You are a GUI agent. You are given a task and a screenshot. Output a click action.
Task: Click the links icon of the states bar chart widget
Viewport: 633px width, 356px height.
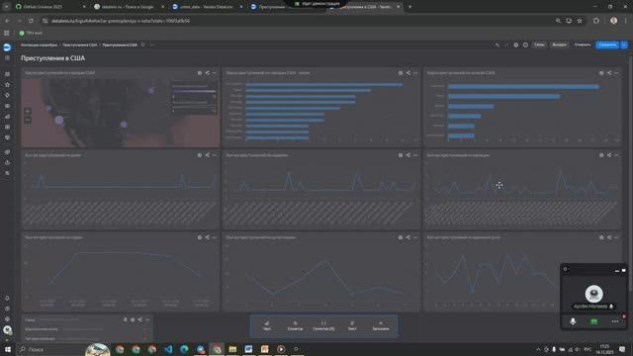609,73
